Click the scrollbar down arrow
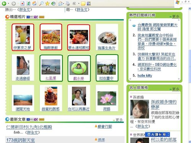Image resolution: width=191 pixels, height=143 pixels. click(x=189, y=141)
